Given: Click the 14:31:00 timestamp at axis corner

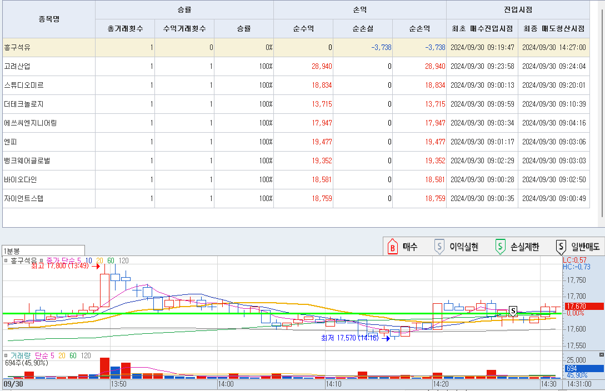Looking at the screenshot, I should click(579, 384).
